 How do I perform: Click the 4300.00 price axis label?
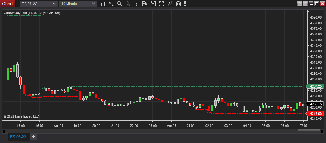tap(316, 68)
